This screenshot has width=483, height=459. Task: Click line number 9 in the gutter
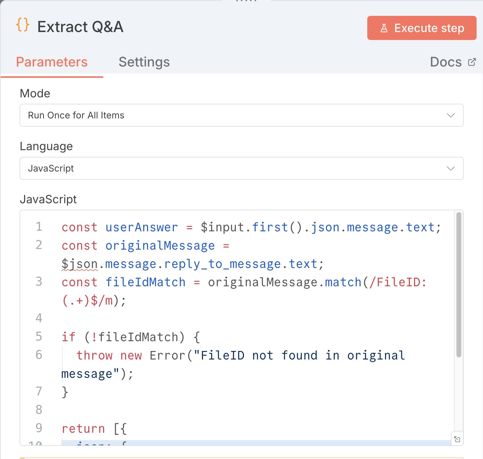point(39,428)
